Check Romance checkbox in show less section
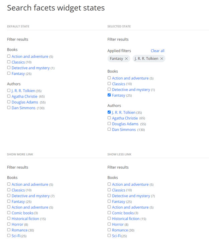The width and height of the screenshot is (209, 239). click(x=109, y=230)
